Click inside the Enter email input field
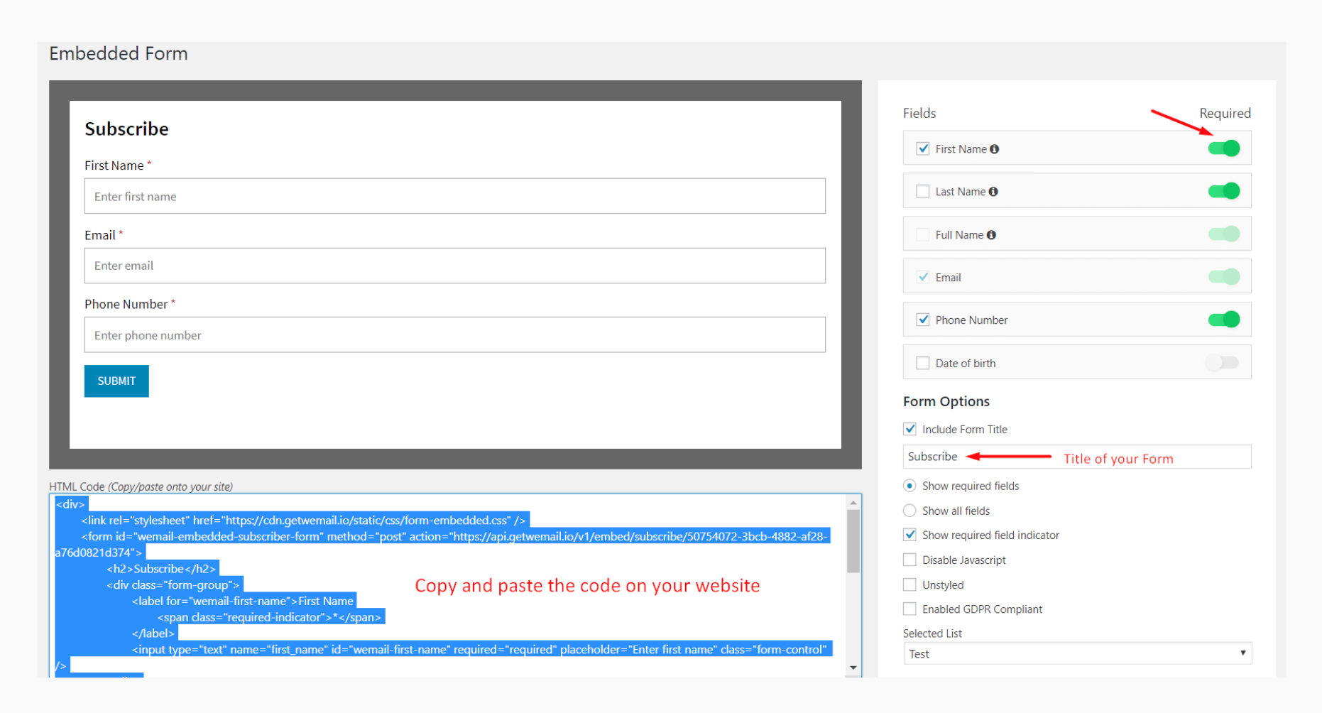This screenshot has width=1322, height=713. (x=454, y=266)
